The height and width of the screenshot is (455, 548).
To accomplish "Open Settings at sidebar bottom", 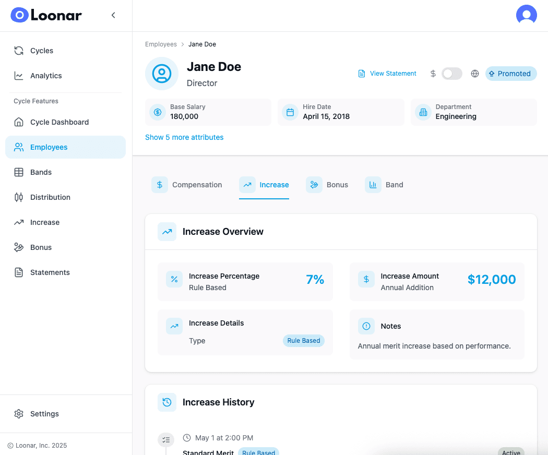I will [44, 414].
